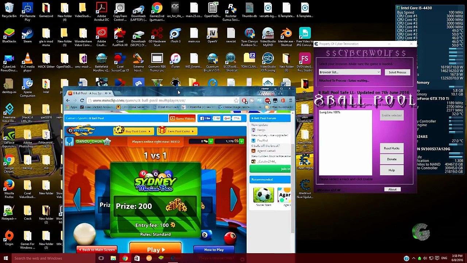Open GD Hardware Scan shortcut
Viewport: 467px width, 263px height.
pos(157,37)
